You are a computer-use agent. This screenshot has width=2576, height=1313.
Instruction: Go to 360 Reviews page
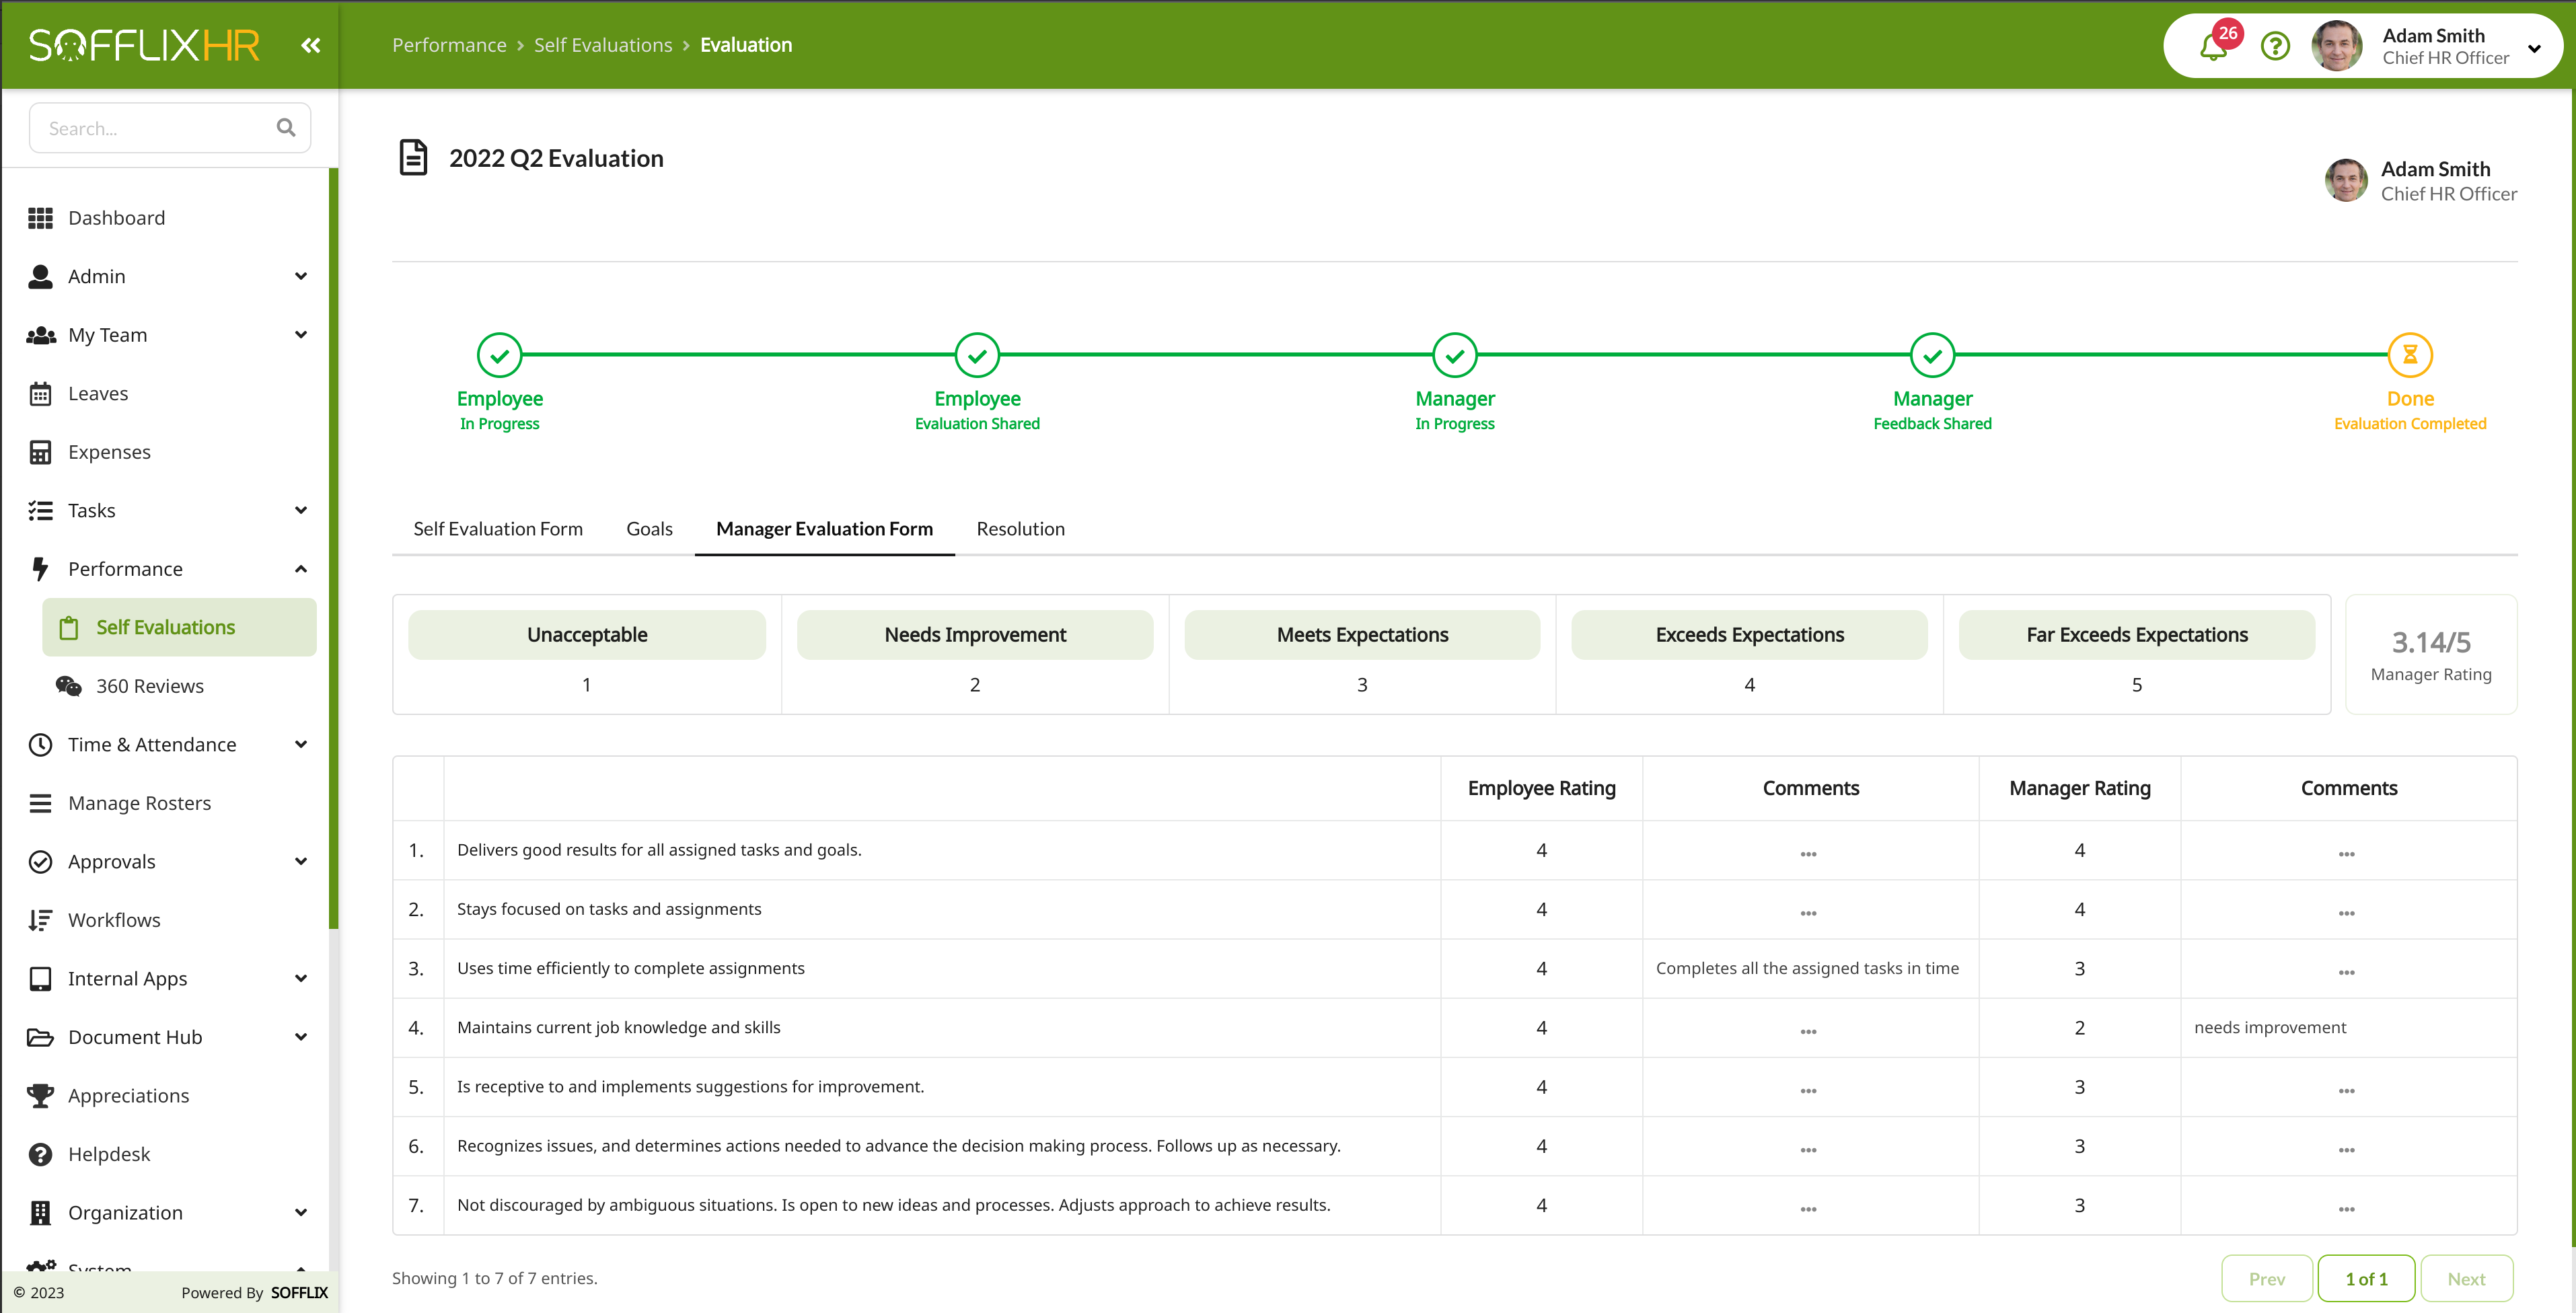click(149, 686)
